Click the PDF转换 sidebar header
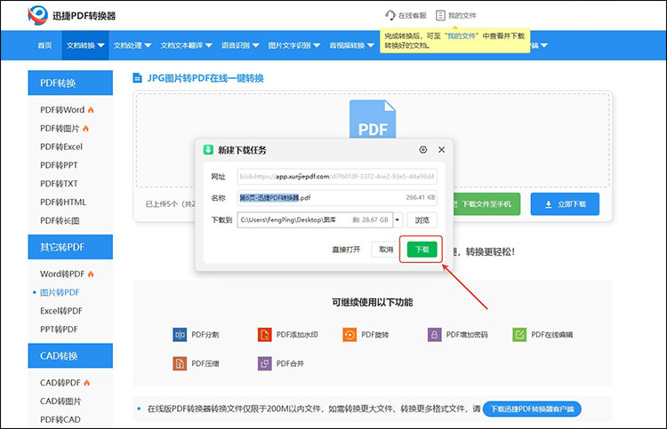The width and height of the screenshot is (667, 429). click(x=70, y=83)
